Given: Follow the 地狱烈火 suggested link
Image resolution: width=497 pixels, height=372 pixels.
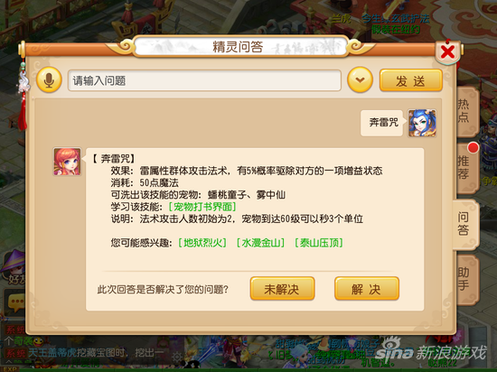Looking at the screenshot, I should click(x=202, y=243).
